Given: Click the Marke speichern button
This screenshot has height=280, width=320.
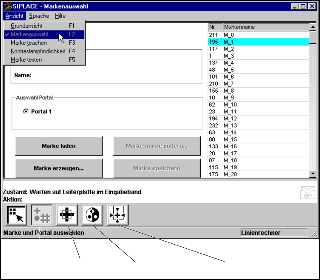Looking at the screenshot, I should click(157, 168).
